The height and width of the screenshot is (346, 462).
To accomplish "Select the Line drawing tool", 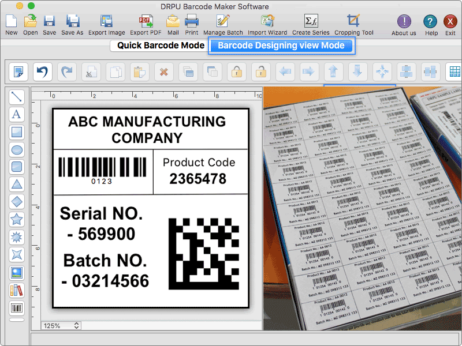I will [17, 97].
